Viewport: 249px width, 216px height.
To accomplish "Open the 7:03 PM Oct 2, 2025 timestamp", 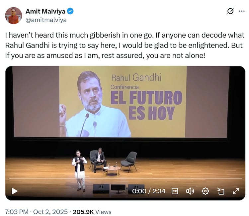I will pos(37,212).
